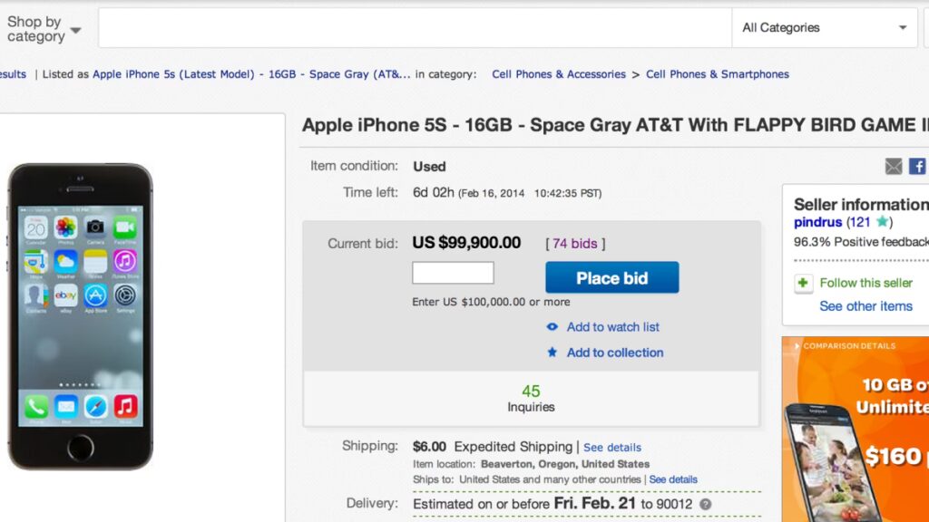Click the iPhone 5S product image

point(80,315)
